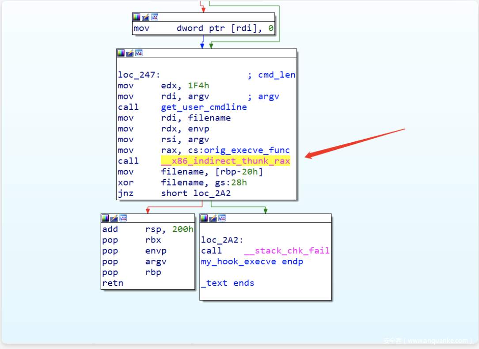The width and height of the screenshot is (479, 349).
Task: Click the __stack_chk_fail call target
Action: (286, 251)
